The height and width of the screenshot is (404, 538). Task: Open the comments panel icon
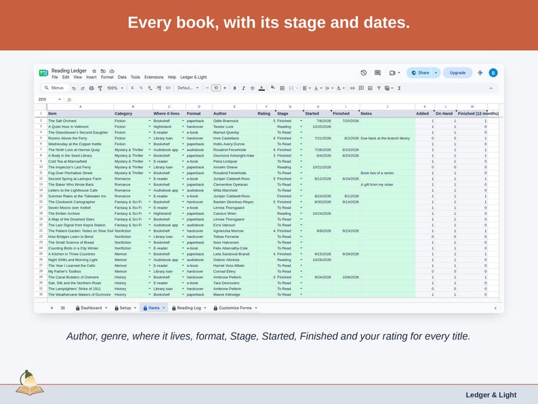(x=377, y=73)
